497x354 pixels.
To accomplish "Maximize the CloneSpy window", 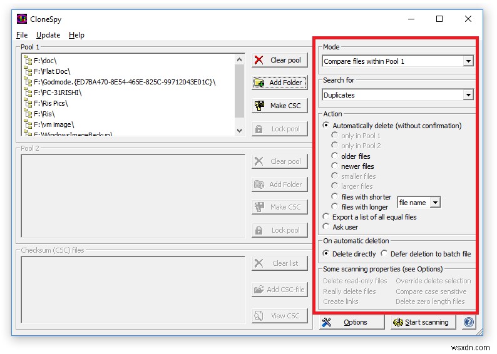I will point(439,19).
